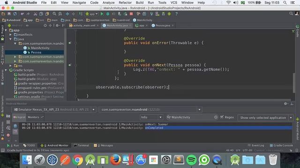
Task: Run the app with green play icon
Action: [102, 14]
